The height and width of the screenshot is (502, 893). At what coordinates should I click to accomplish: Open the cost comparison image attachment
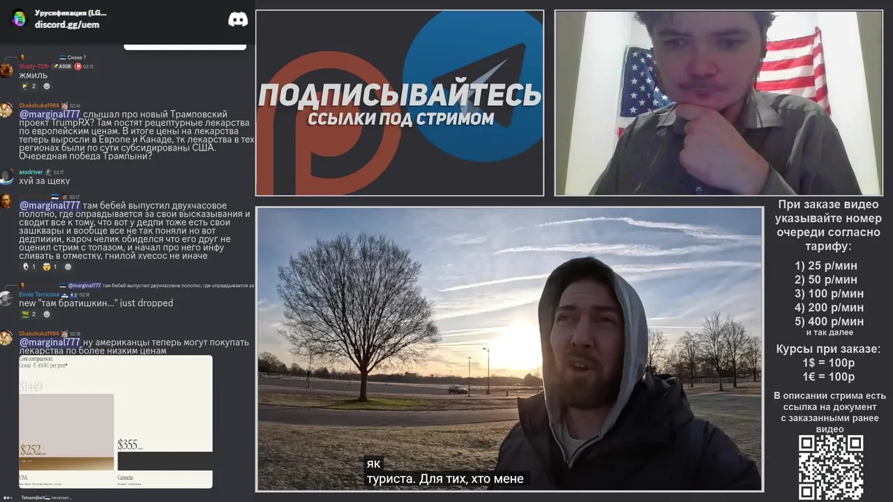[116, 422]
